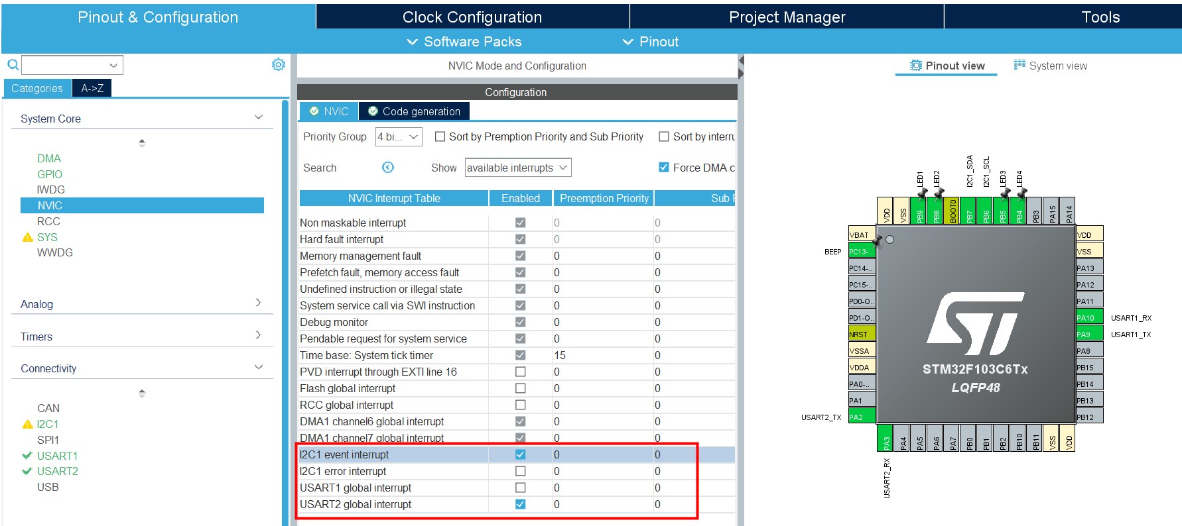Switch to the Tools tab
1182x526 pixels.
click(1100, 17)
